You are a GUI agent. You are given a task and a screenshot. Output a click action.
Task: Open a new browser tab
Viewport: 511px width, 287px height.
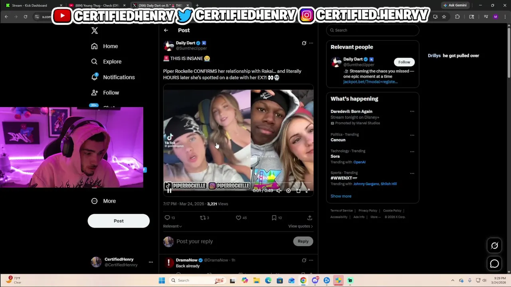point(197,5)
